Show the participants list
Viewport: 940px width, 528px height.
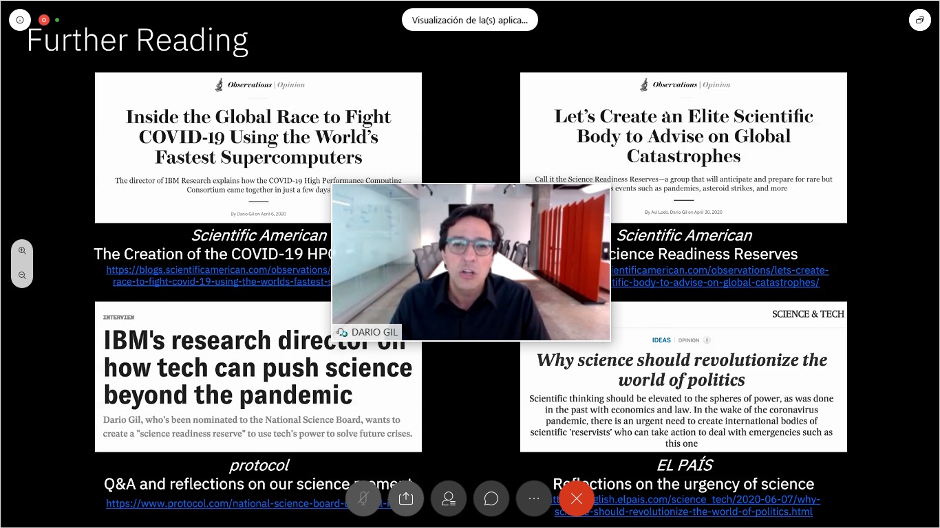click(x=449, y=498)
